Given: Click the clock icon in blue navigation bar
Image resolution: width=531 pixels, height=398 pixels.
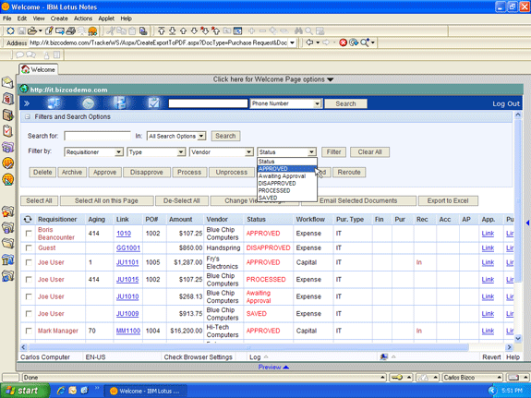Looking at the screenshot, I should 89,103.
